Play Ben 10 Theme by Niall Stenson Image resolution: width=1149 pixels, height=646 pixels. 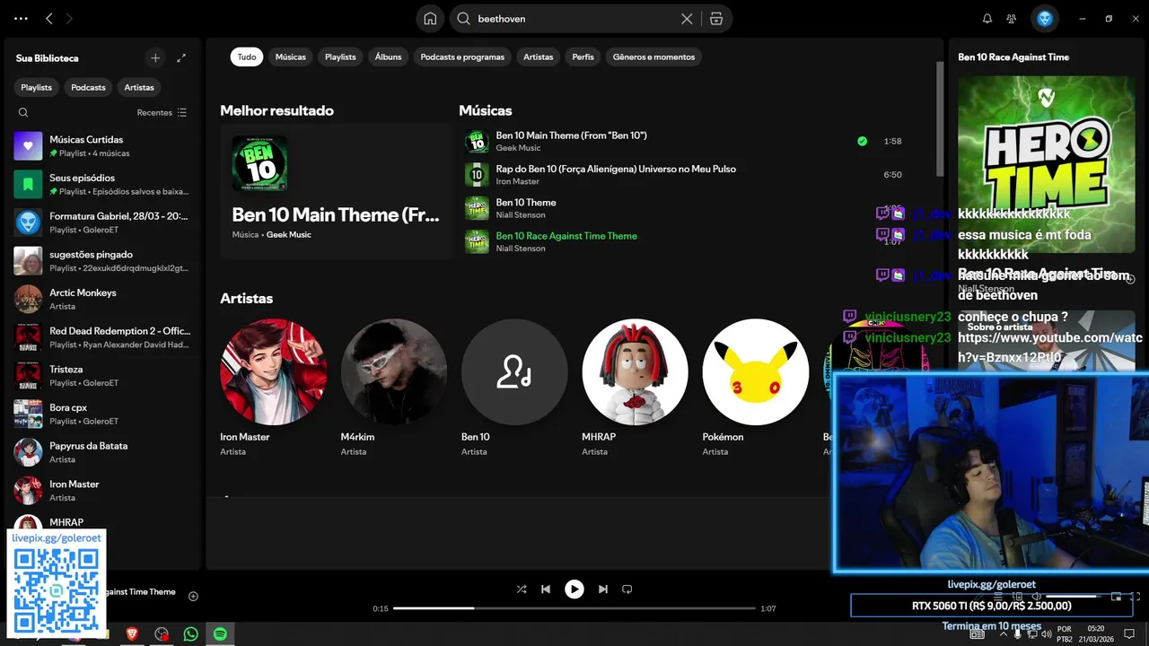click(x=687, y=208)
